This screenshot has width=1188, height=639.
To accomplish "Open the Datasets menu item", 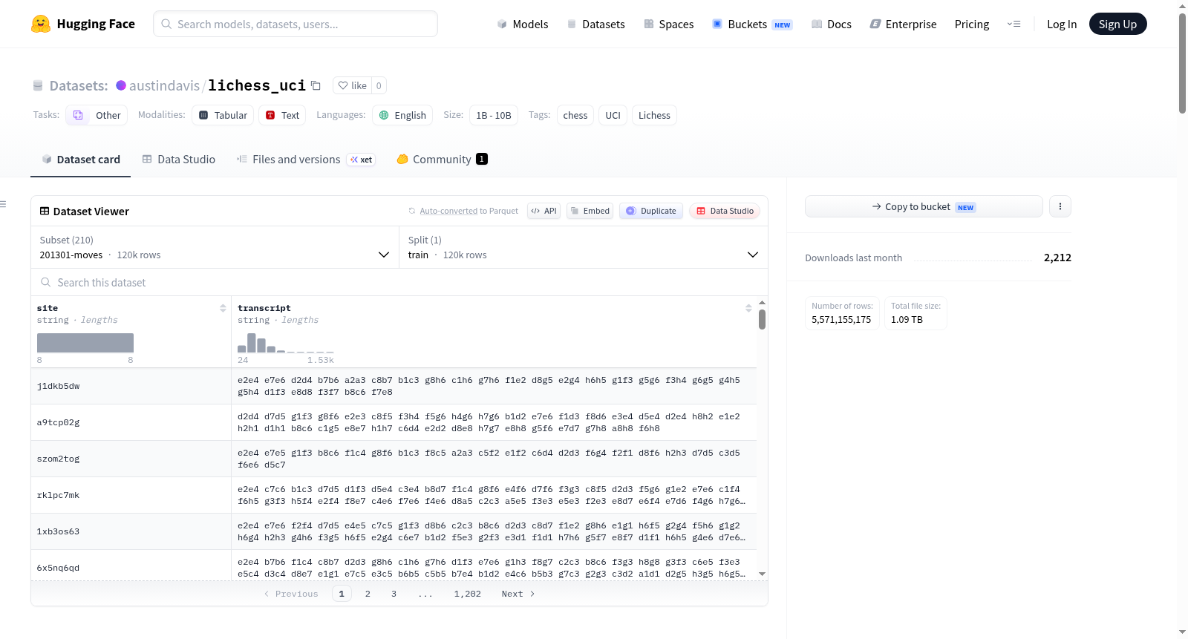I will click(595, 24).
